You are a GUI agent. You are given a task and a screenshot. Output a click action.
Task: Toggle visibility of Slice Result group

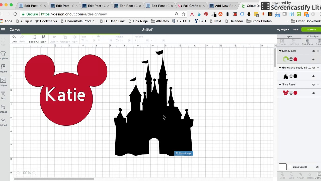(313, 85)
